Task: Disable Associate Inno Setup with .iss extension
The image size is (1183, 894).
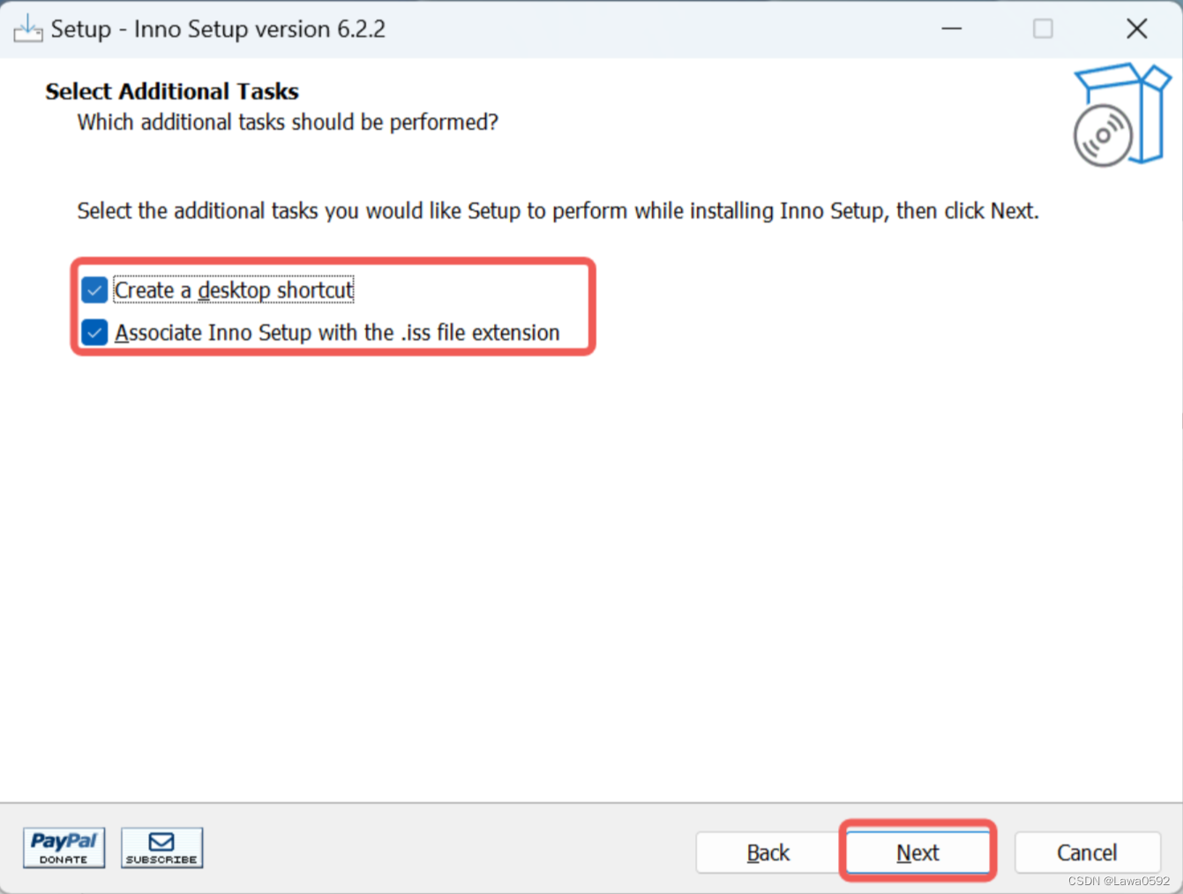Action: click(x=94, y=333)
